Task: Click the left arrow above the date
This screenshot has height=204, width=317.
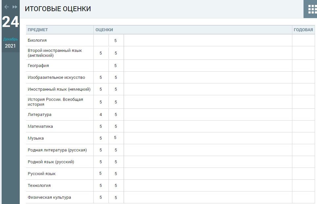Action: (x=6, y=7)
